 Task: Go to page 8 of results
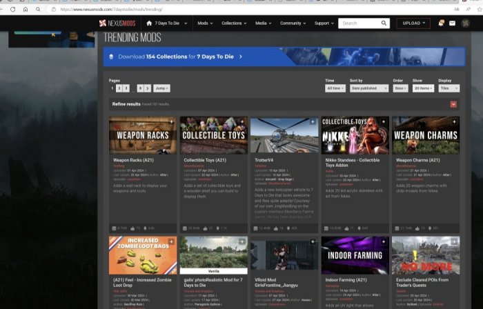pyautogui.click(x=140, y=88)
